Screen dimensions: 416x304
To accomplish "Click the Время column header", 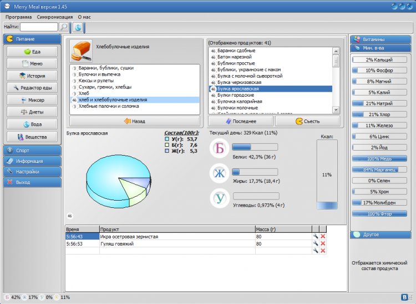I will [x=82, y=230].
